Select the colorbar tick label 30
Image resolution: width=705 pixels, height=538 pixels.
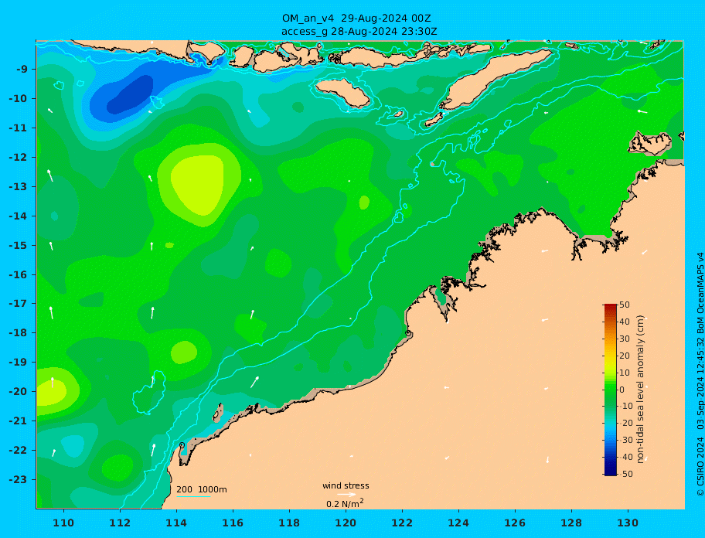[625, 339]
